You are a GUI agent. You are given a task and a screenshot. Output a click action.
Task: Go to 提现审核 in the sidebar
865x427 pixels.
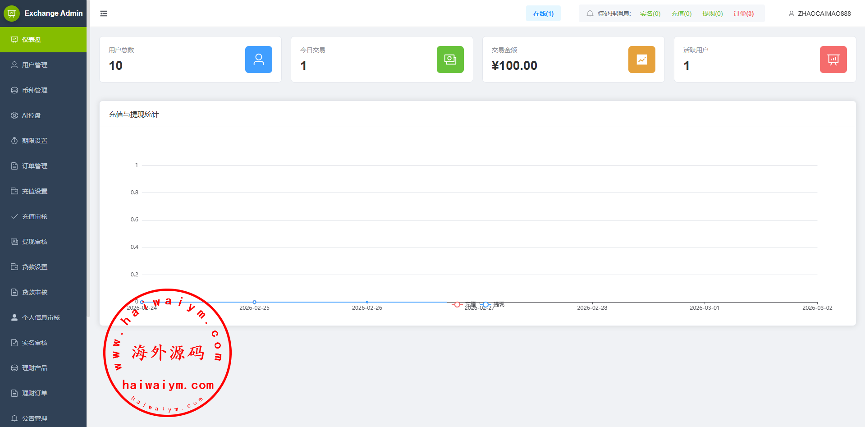[35, 242]
